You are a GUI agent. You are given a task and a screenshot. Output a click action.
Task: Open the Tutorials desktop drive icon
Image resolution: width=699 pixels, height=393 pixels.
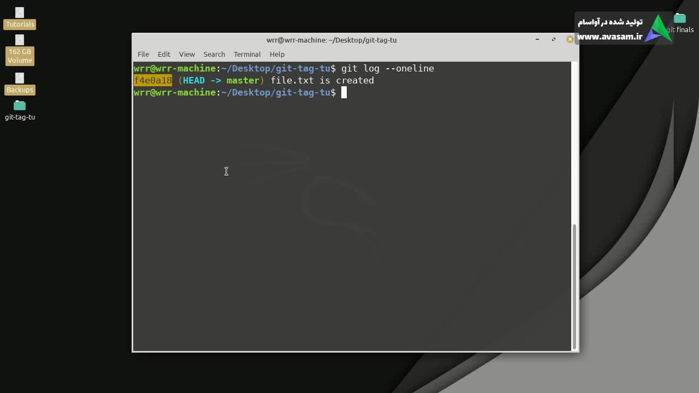tap(20, 13)
